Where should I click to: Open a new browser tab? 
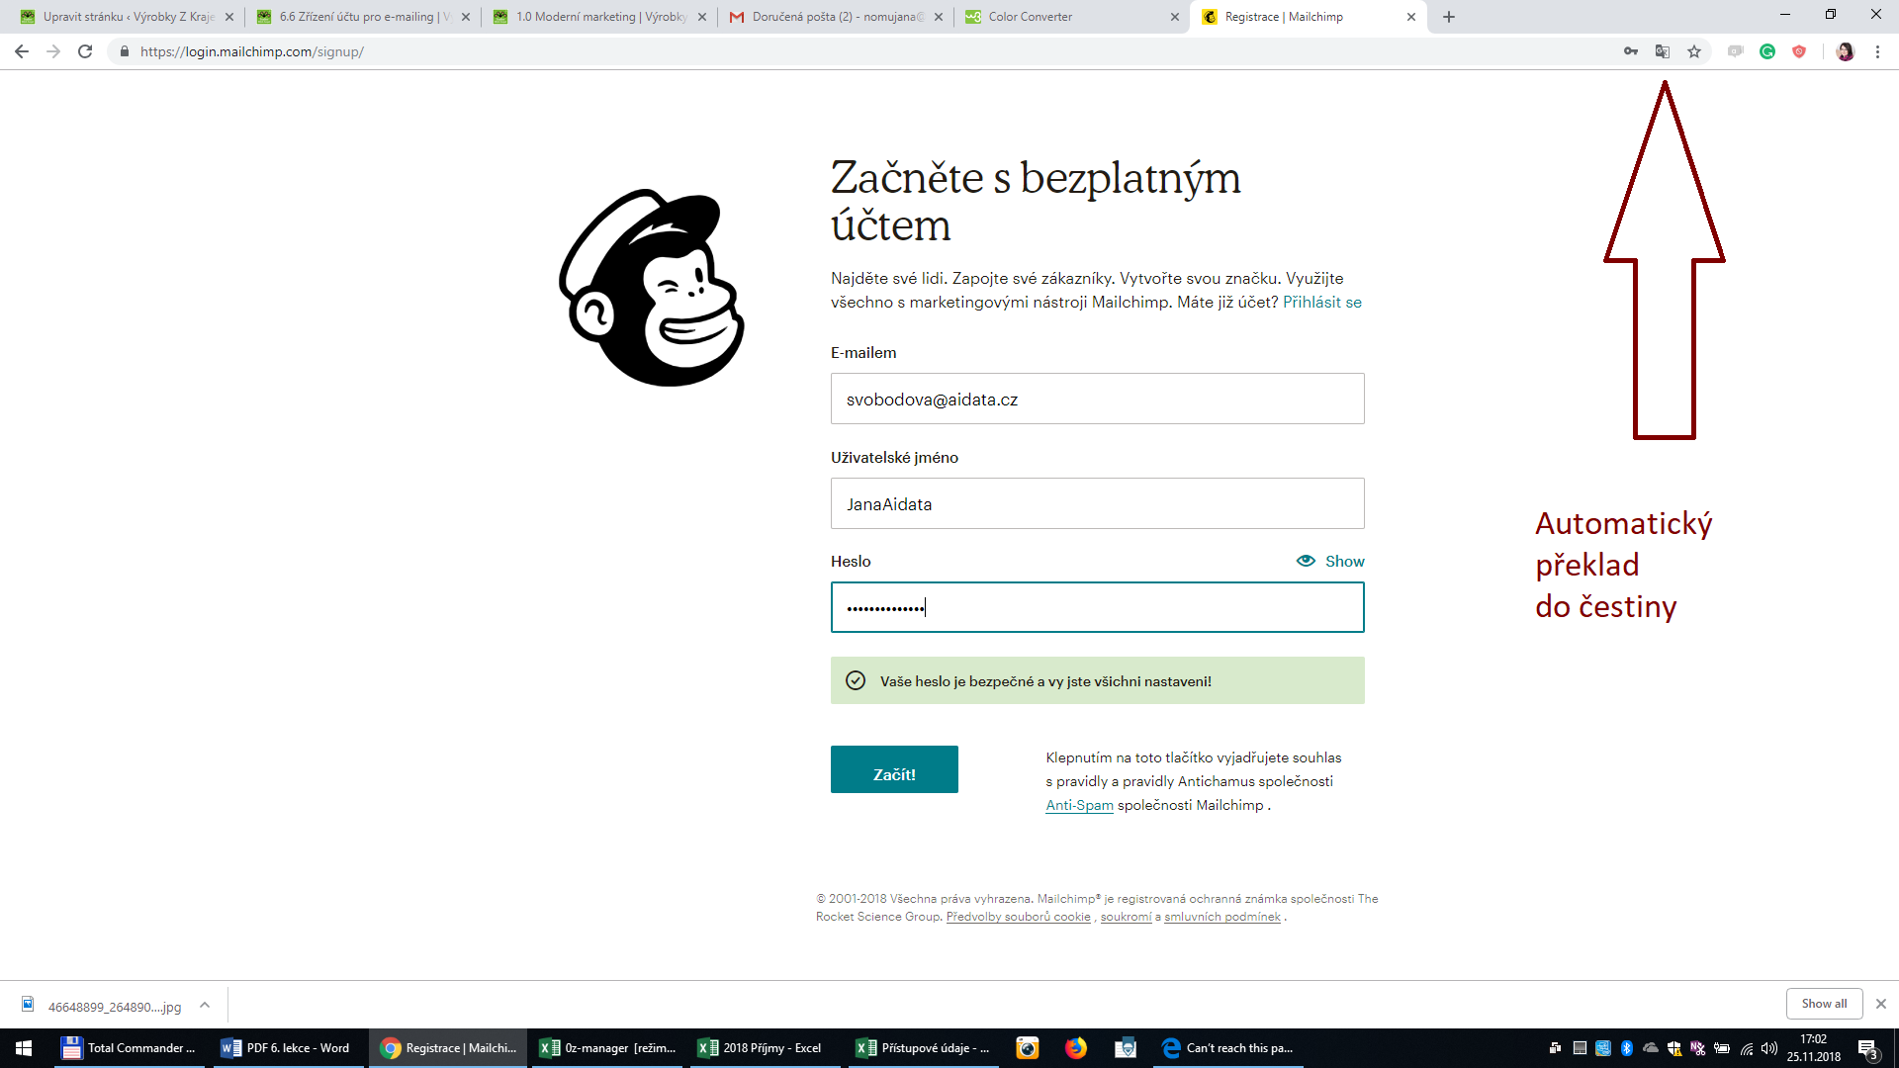(1449, 17)
